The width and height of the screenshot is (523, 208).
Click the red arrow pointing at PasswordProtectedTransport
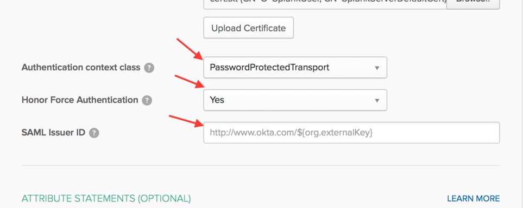coord(189,49)
